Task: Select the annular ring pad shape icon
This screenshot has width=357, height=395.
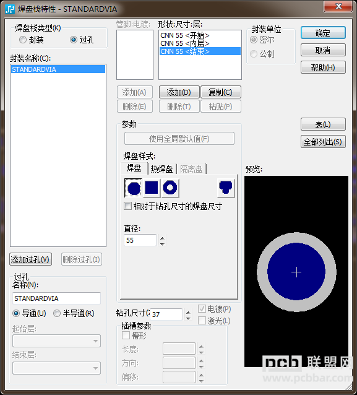Action: 170,188
